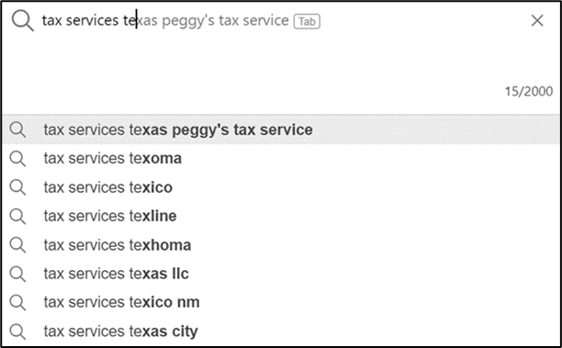
Task: Click the main search magnifier icon
Action: (x=23, y=21)
